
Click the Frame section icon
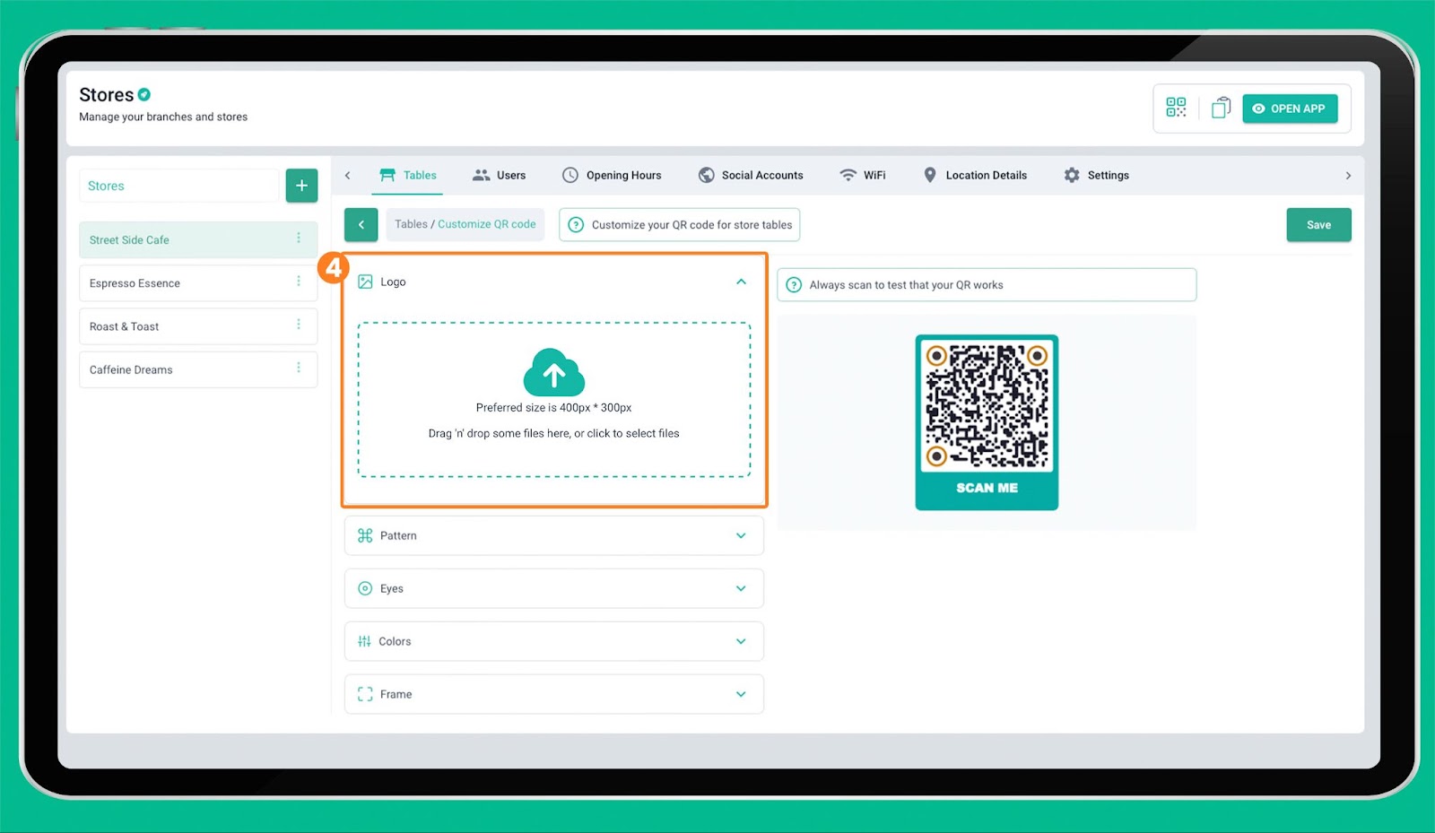tap(365, 694)
